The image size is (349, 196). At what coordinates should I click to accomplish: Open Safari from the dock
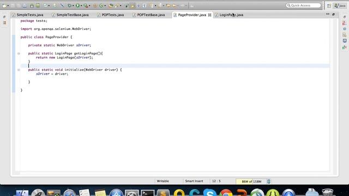69,193
